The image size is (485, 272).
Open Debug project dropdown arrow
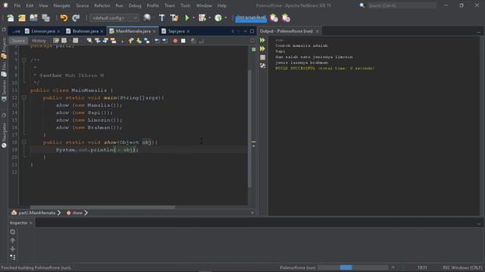[210, 18]
